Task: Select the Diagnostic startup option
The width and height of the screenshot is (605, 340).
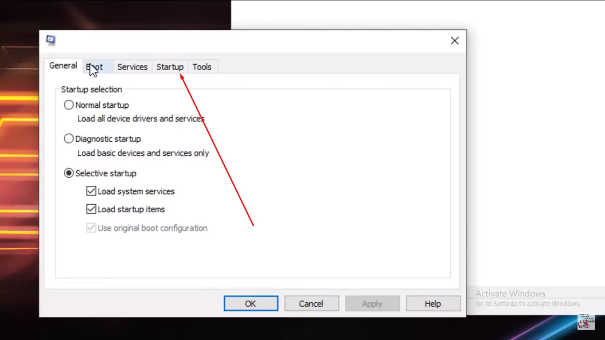Action: point(69,139)
